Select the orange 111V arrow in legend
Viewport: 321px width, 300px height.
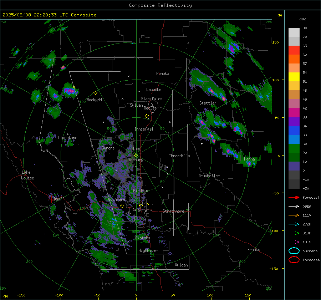pyautogui.click(x=294, y=215)
